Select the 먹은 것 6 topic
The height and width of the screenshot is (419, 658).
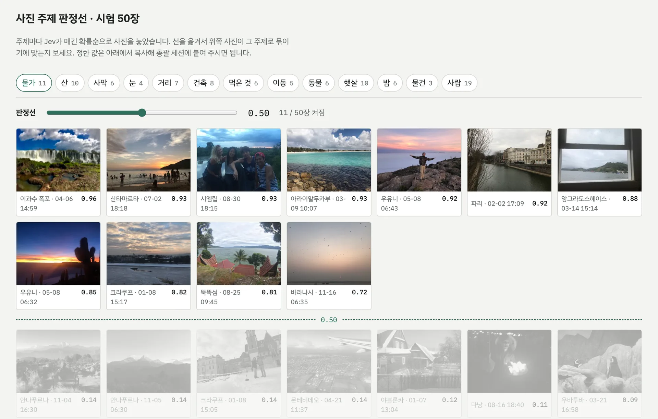[243, 83]
